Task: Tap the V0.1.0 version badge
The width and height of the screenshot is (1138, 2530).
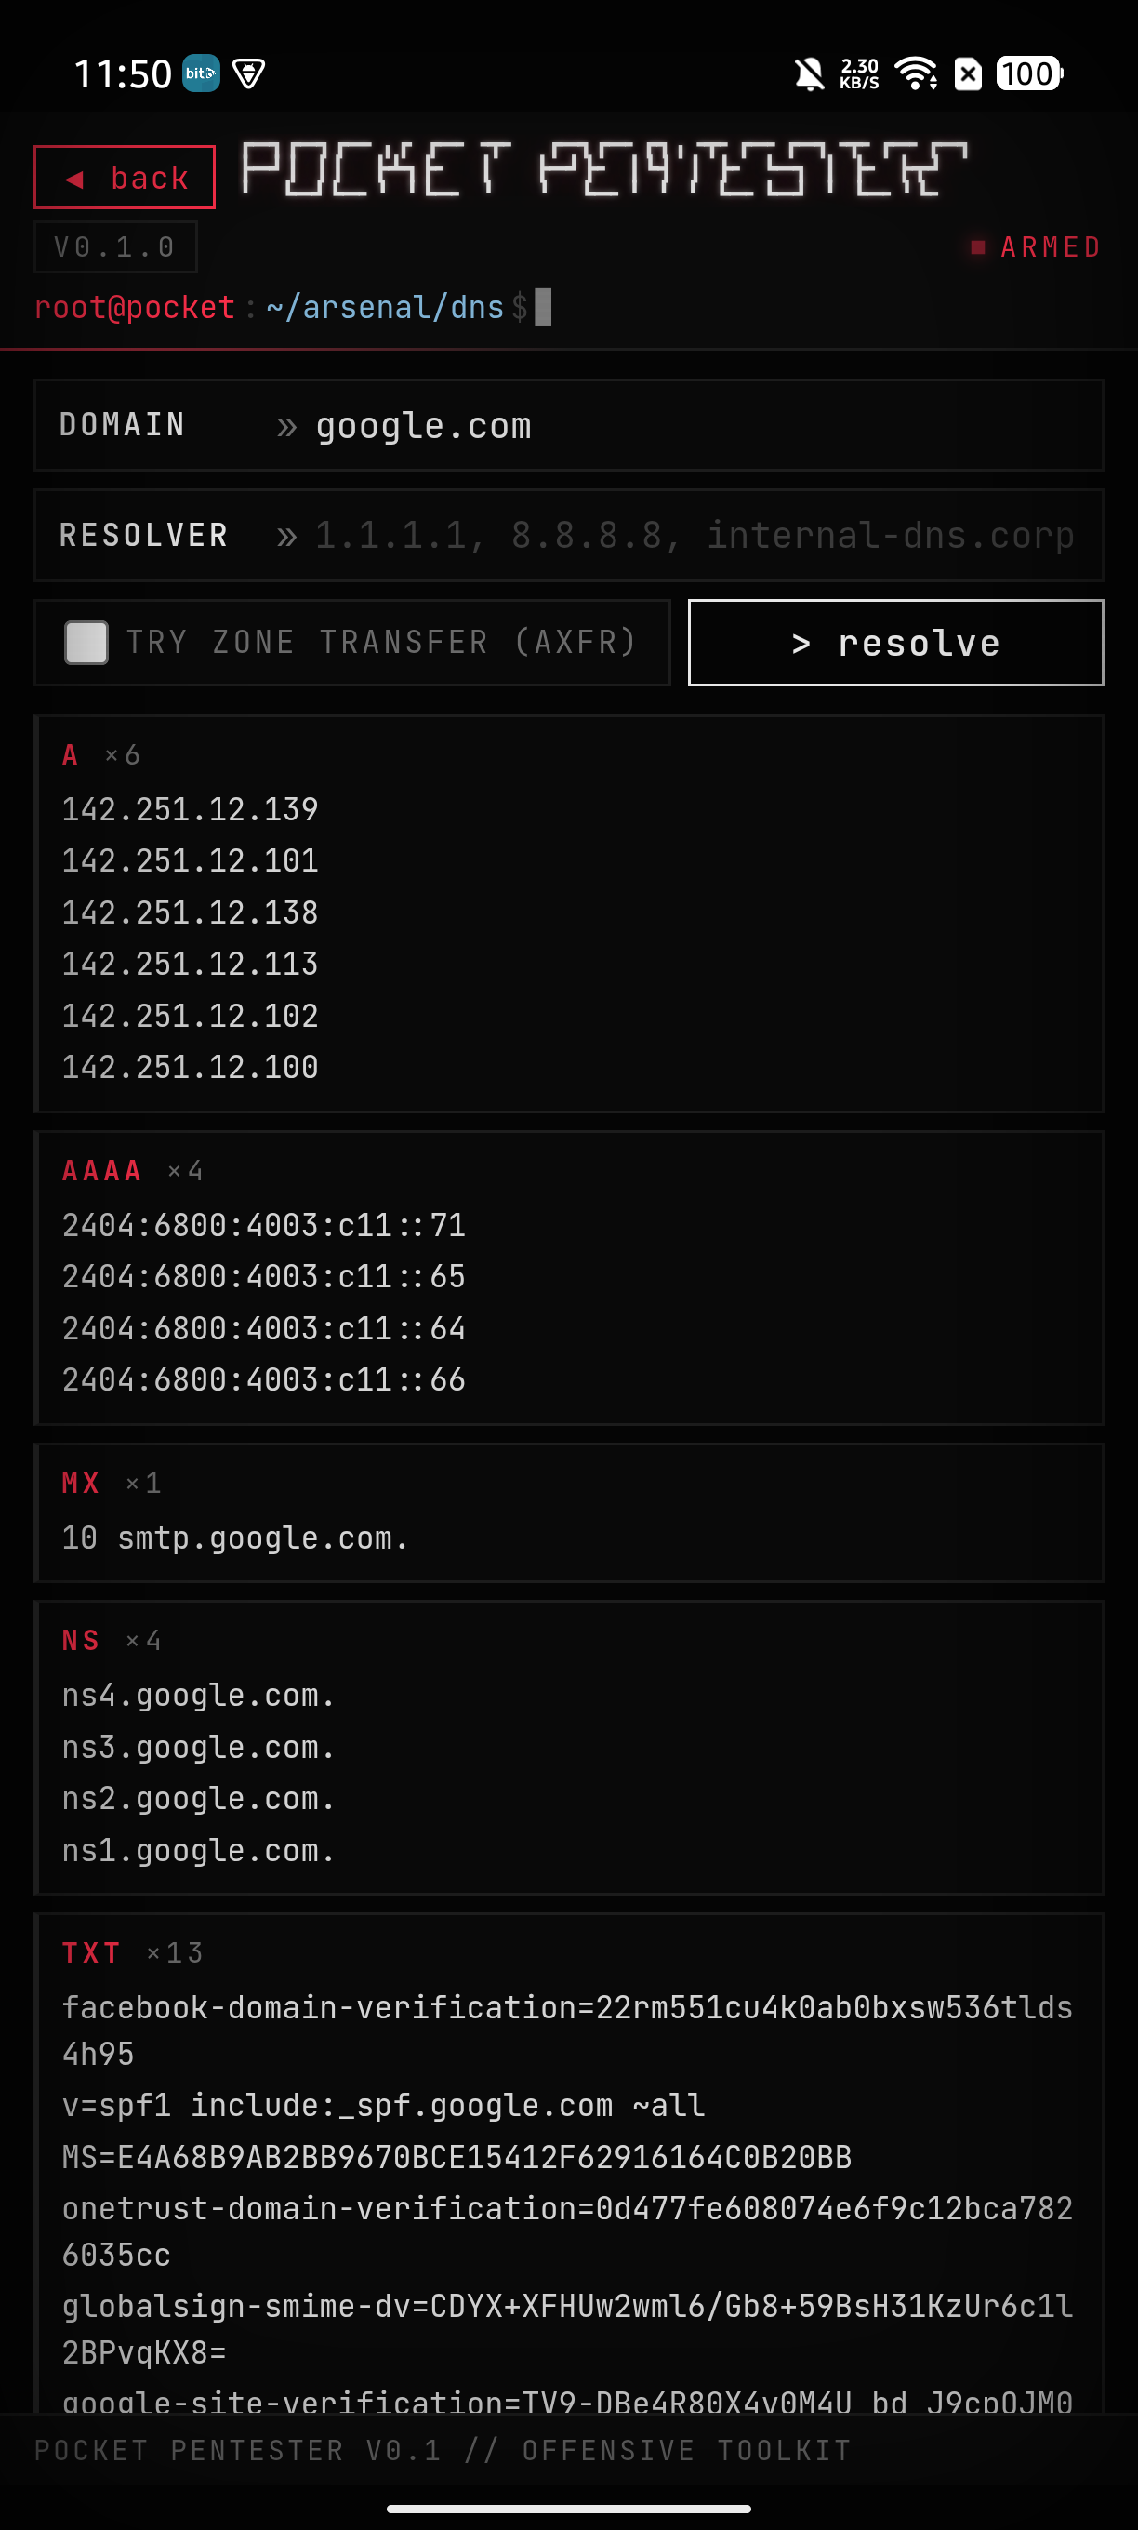Action: coord(116,246)
